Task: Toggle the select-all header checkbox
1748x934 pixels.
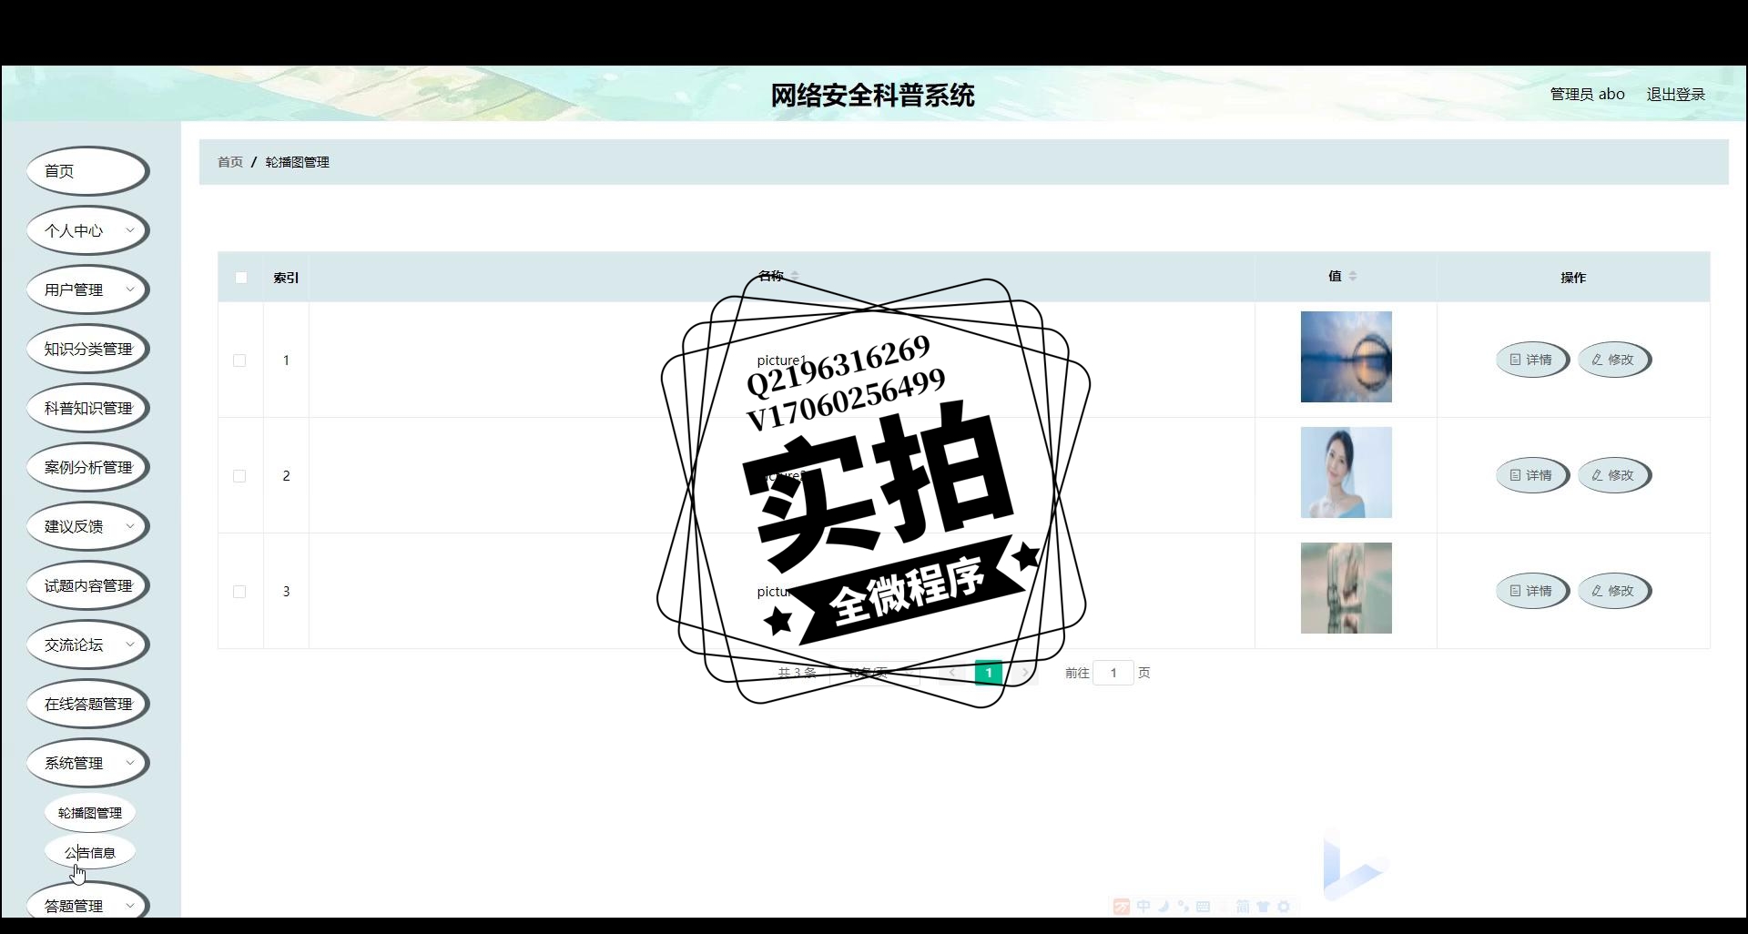Action: (x=241, y=278)
